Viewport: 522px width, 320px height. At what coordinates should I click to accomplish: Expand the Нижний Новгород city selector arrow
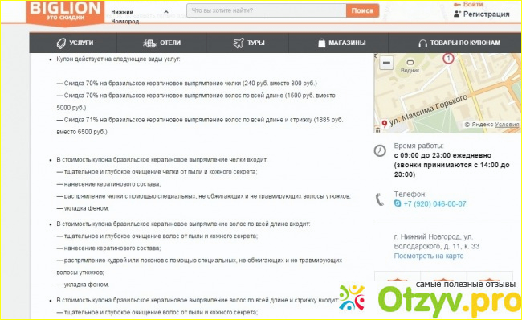(166, 13)
